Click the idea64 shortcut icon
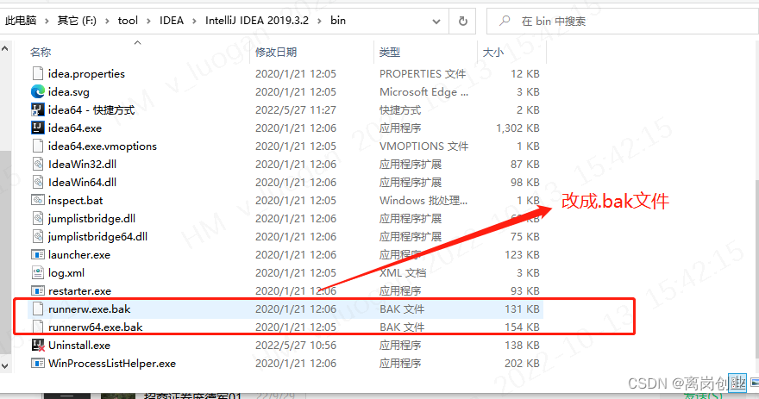Screen dimensions: 759x399 [x=38, y=109]
